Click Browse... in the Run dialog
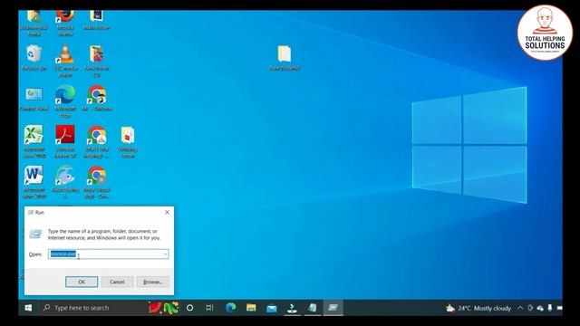 coord(153,282)
